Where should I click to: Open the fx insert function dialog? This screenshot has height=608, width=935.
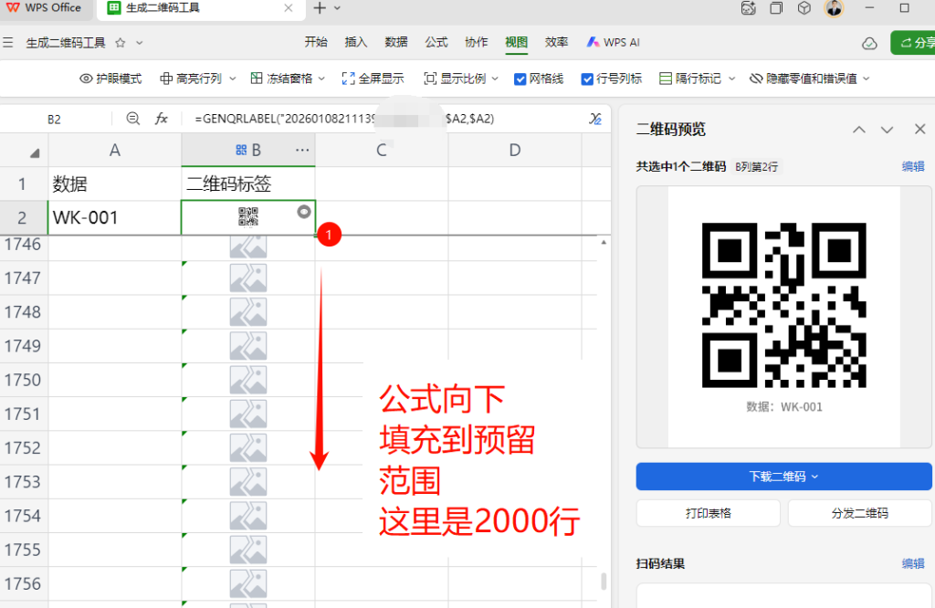[x=161, y=119]
